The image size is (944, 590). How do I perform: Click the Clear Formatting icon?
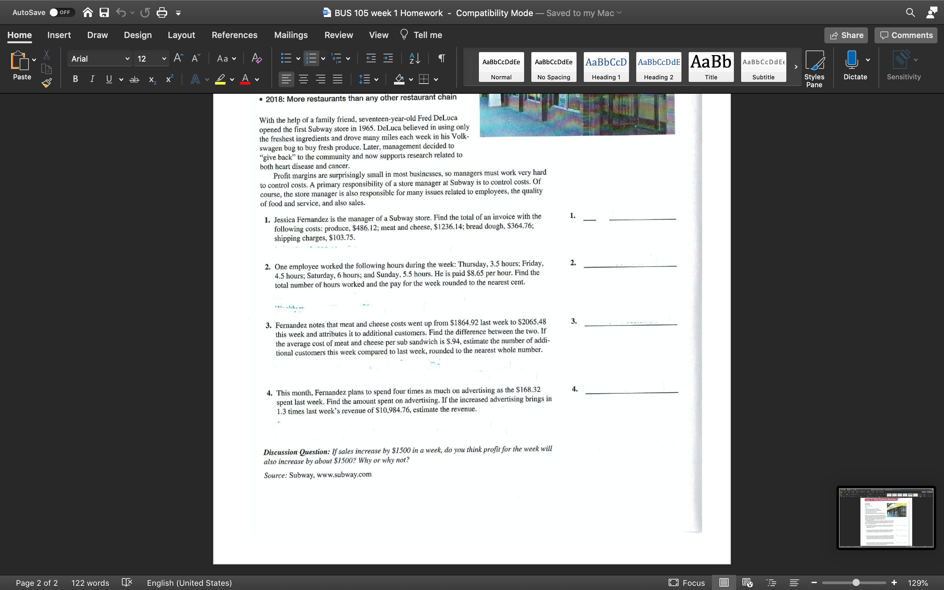coord(256,59)
